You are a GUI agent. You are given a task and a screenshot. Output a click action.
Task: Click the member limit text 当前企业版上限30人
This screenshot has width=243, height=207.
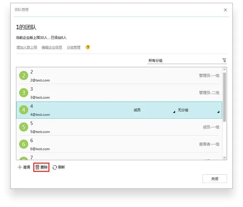[32, 38]
